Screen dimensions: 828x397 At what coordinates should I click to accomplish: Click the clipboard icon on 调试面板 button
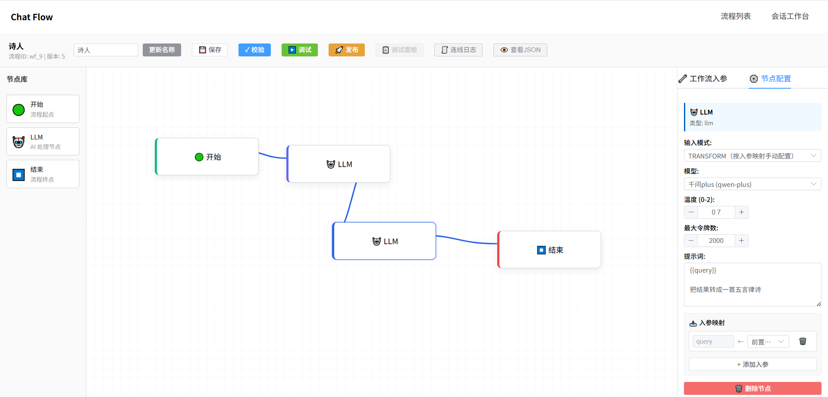[x=386, y=50]
